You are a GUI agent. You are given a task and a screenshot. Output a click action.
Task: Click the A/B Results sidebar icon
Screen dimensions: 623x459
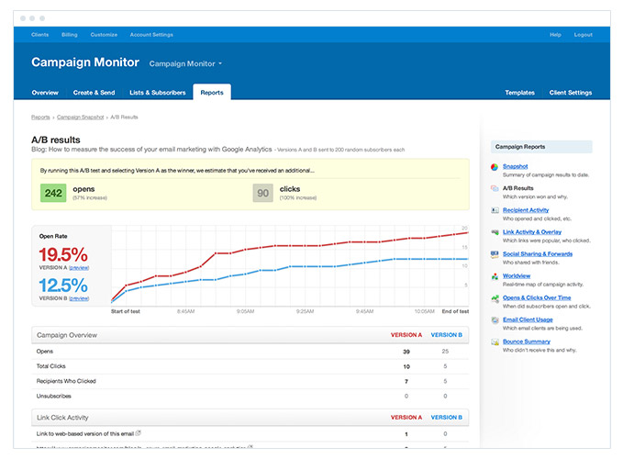(495, 188)
